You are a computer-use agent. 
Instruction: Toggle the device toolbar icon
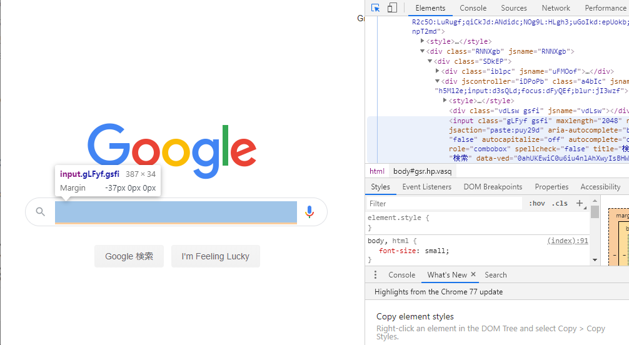point(392,8)
